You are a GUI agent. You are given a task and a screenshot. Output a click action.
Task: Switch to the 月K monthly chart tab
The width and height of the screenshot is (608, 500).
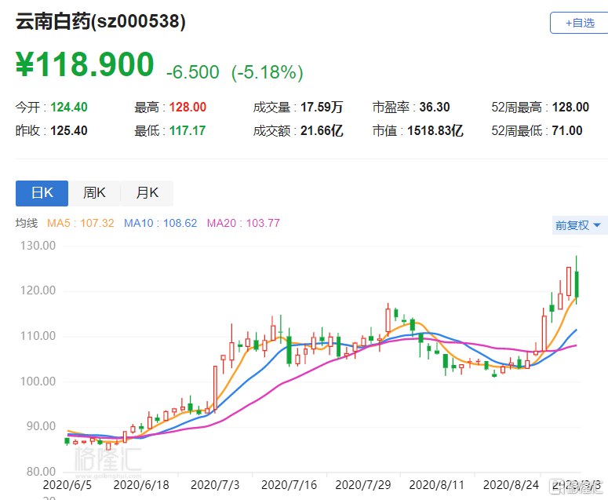147,193
